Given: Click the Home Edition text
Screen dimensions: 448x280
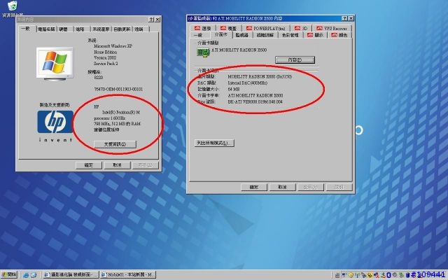Looking at the screenshot, I should 106,52.
